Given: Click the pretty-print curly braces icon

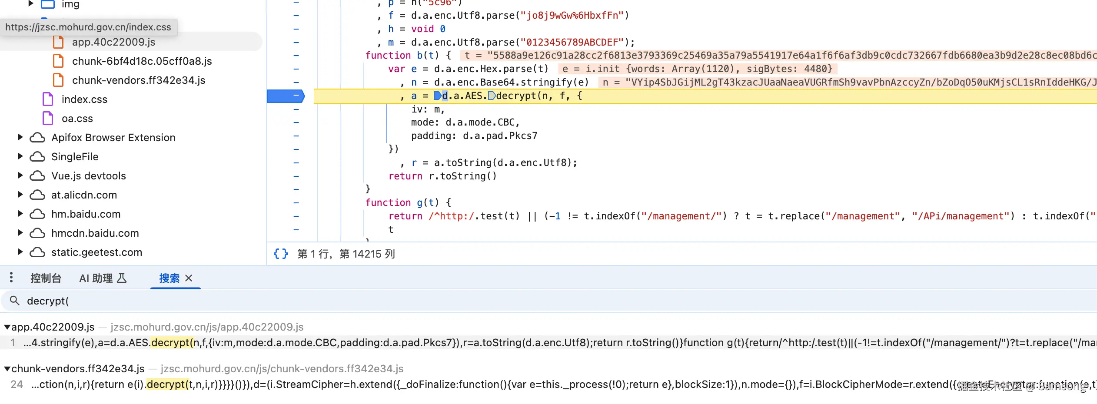Looking at the screenshot, I should coord(281,254).
